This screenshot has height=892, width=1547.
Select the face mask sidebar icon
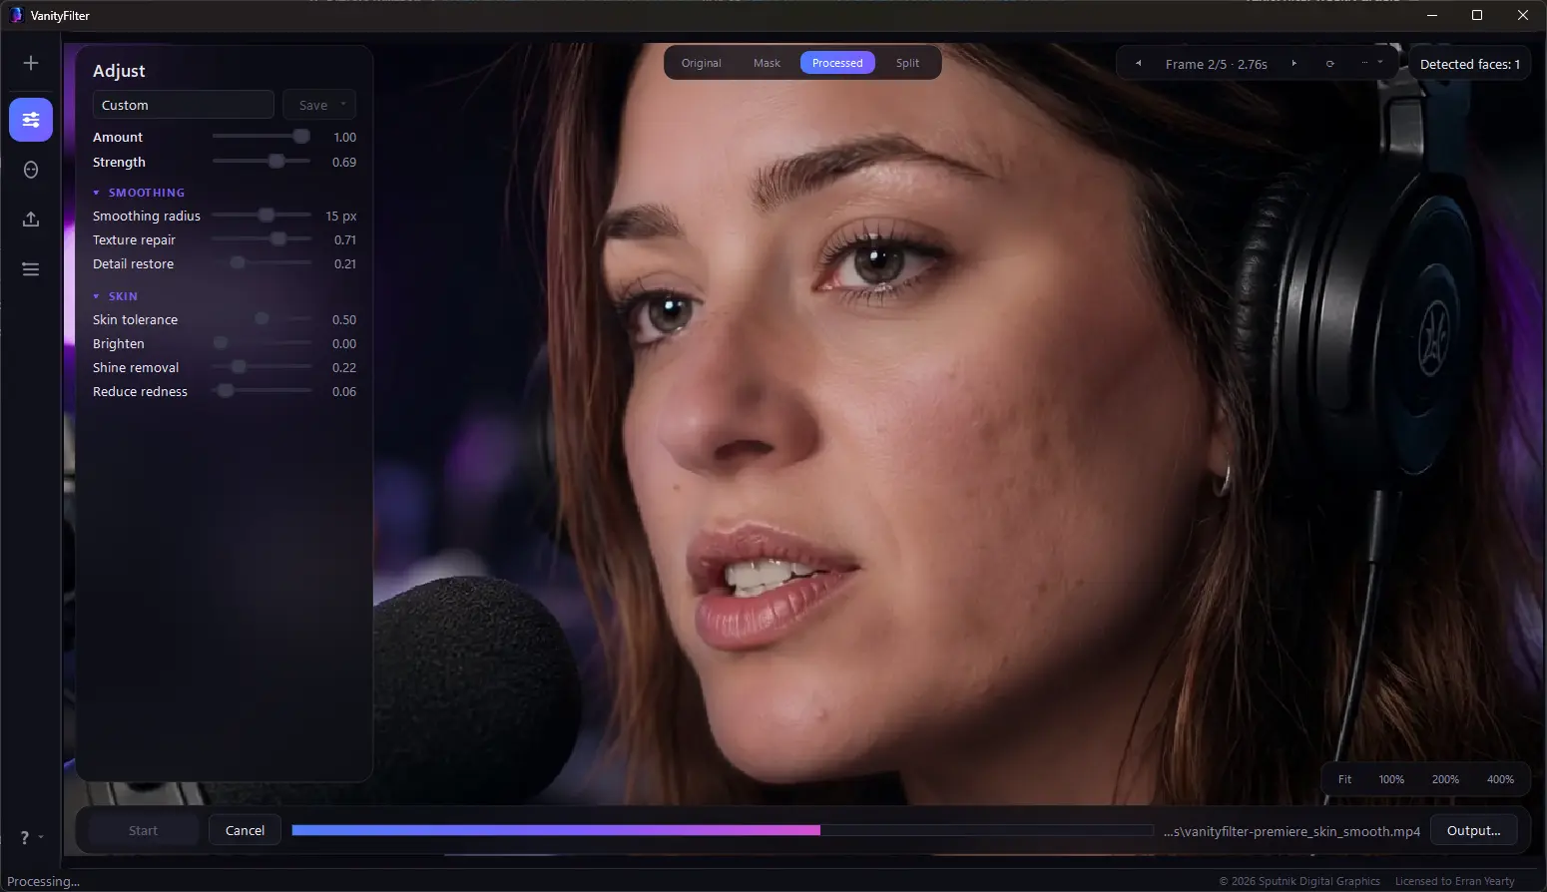coord(31,170)
